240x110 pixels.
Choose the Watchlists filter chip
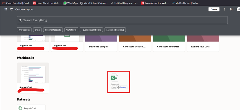click(71, 30)
